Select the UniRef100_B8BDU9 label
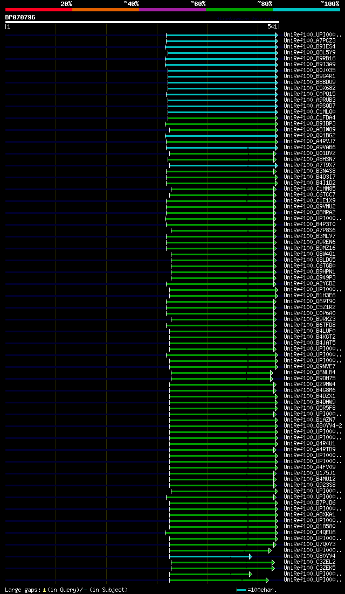The image size is (345, 594). pos(309,82)
